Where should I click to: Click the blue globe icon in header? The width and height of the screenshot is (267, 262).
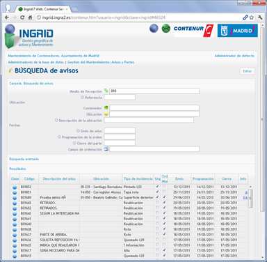pyautogui.click(x=154, y=29)
